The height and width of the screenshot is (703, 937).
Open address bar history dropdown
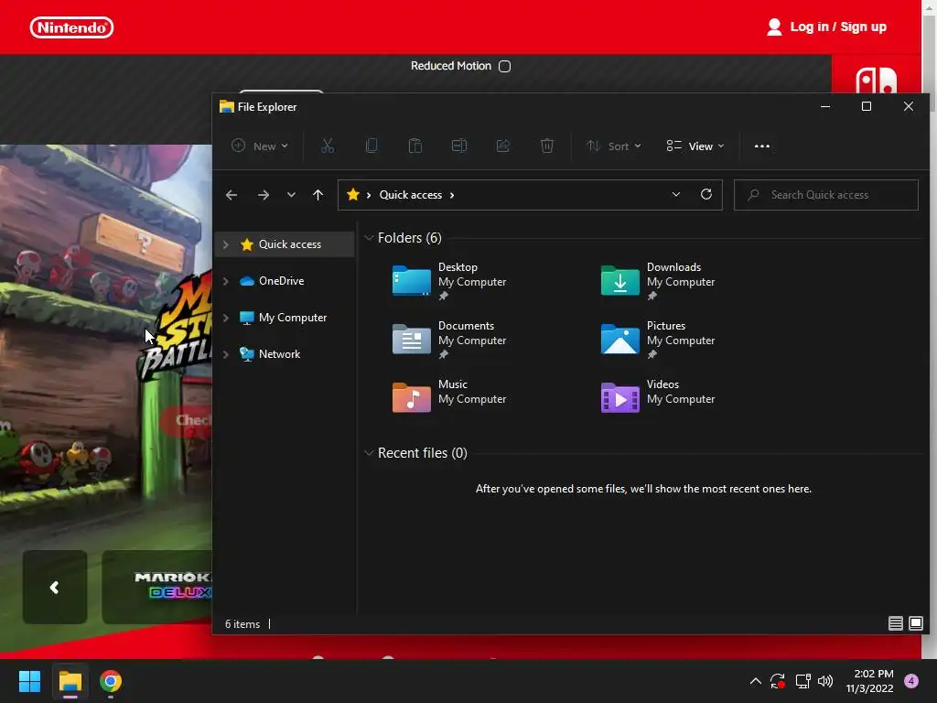click(676, 195)
